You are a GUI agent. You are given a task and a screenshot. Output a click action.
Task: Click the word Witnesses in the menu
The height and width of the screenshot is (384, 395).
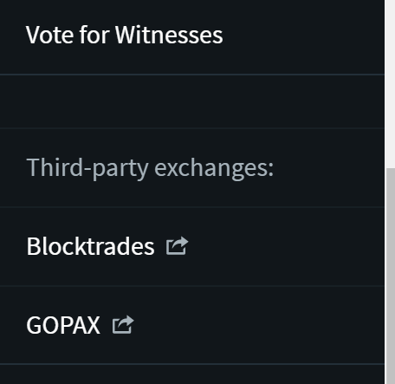pos(169,35)
